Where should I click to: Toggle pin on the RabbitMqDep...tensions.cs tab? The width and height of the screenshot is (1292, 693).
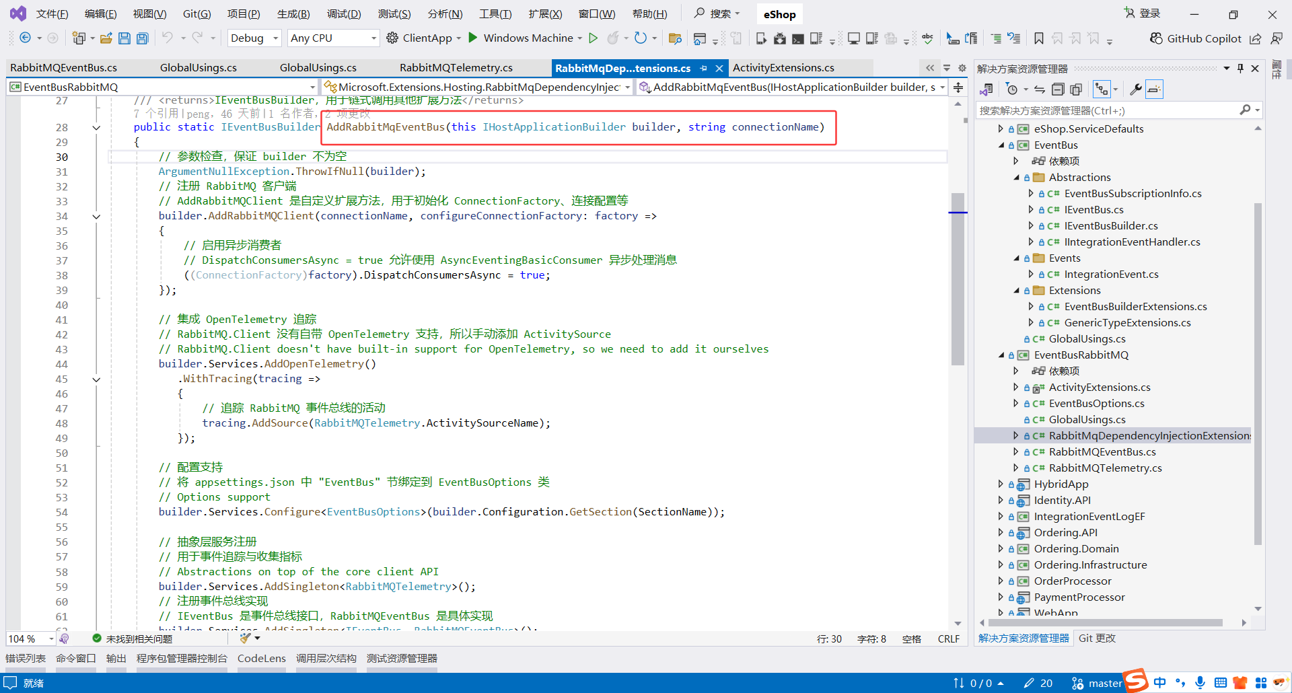click(704, 68)
